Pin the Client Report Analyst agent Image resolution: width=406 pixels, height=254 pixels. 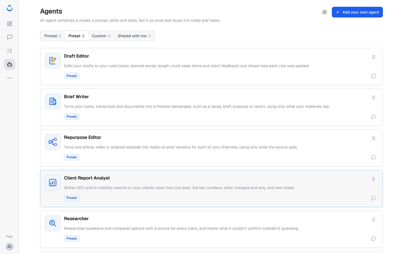pyautogui.click(x=374, y=179)
